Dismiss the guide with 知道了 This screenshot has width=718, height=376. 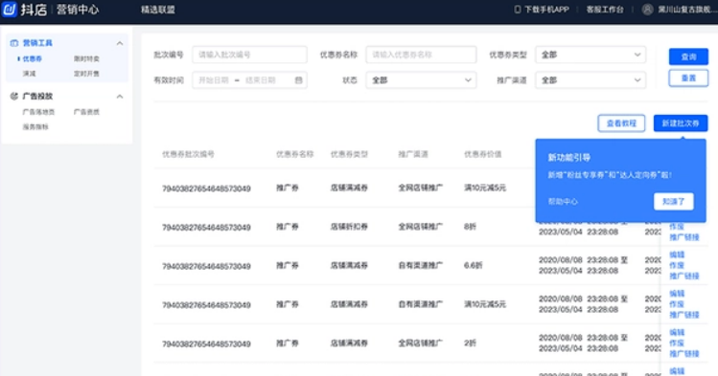click(x=674, y=202)
